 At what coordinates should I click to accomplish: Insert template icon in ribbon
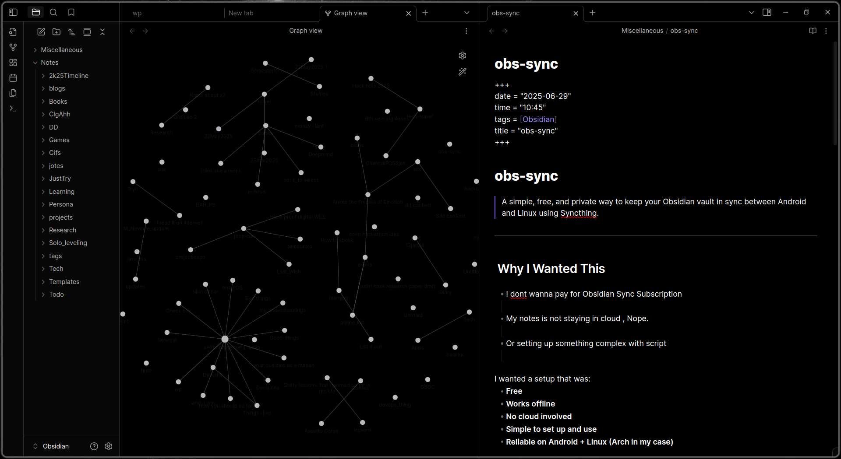[x=13, y=93]
